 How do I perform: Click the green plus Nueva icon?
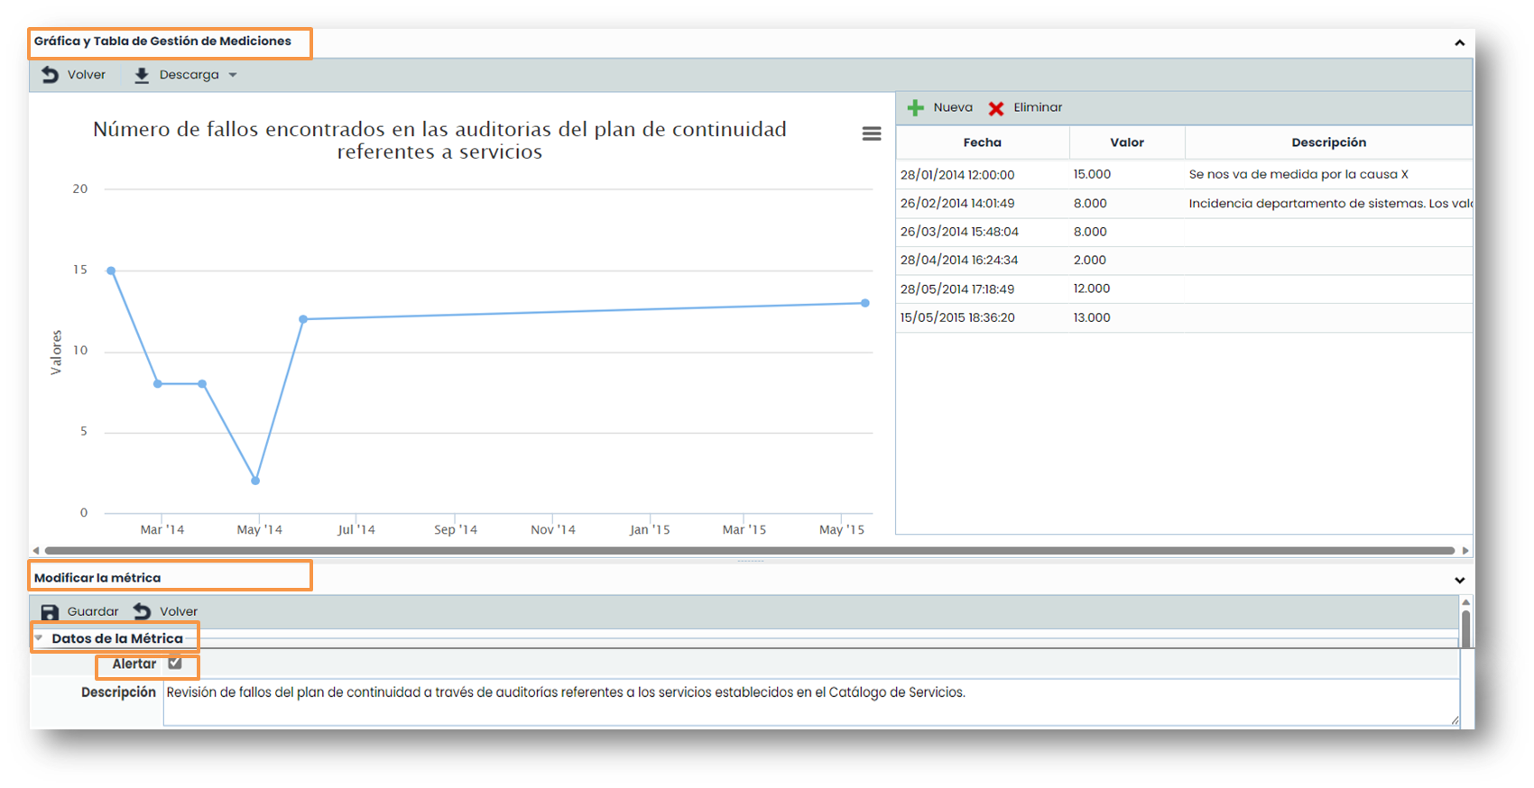(x=915, y=108)
